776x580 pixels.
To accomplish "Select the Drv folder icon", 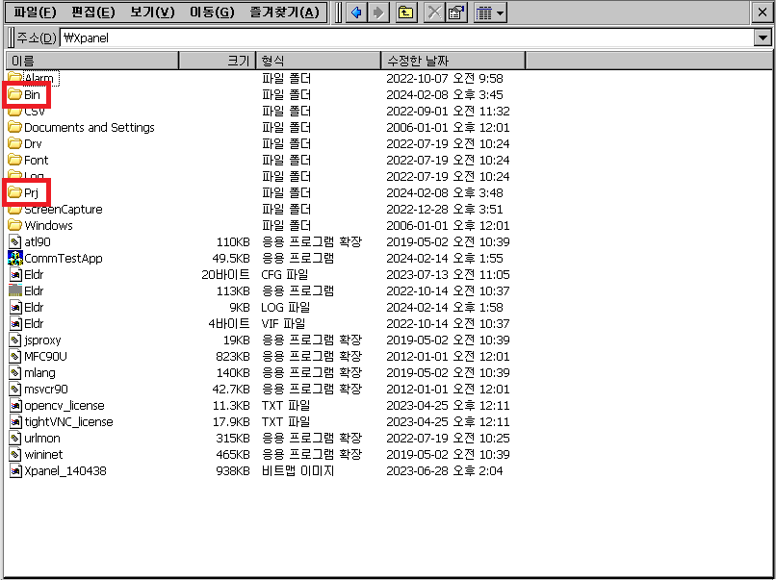I will point(14,143).
